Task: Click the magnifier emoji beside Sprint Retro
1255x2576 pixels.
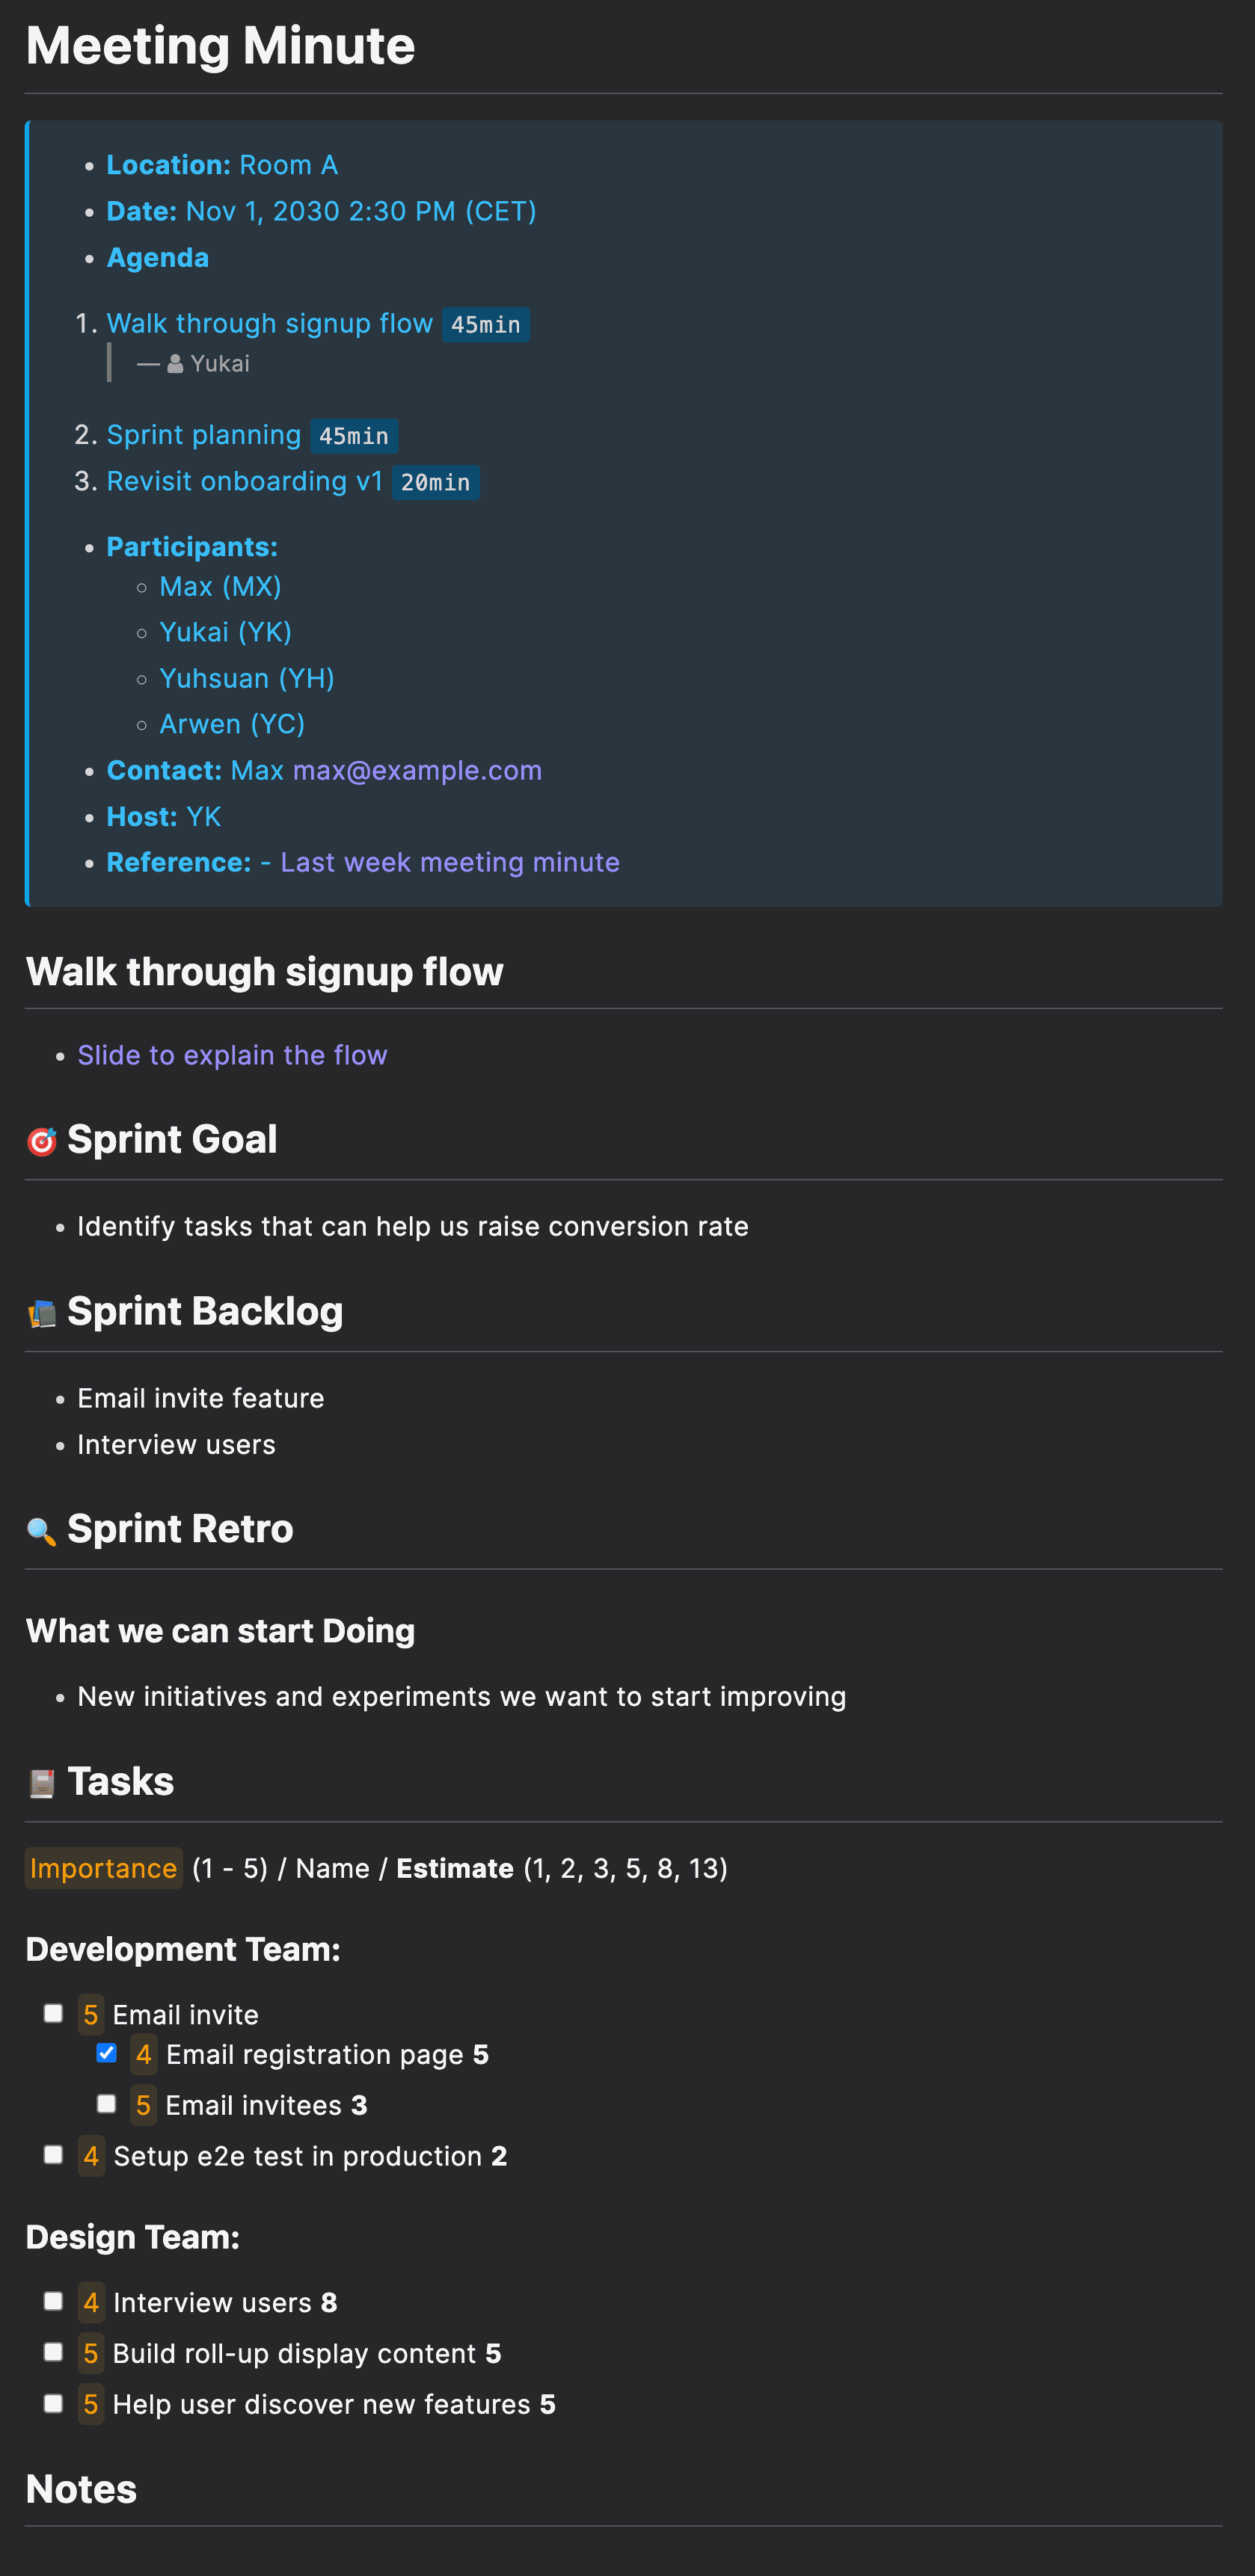Action: click(41, 1530)
